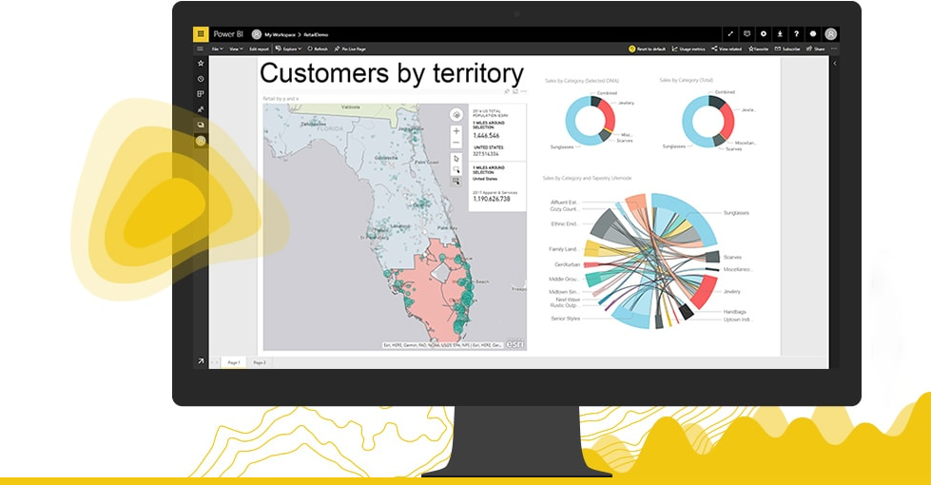931x485 pixels.
Task: Toggle the hamburger navigation pane
Action: (x=200, y=48)
